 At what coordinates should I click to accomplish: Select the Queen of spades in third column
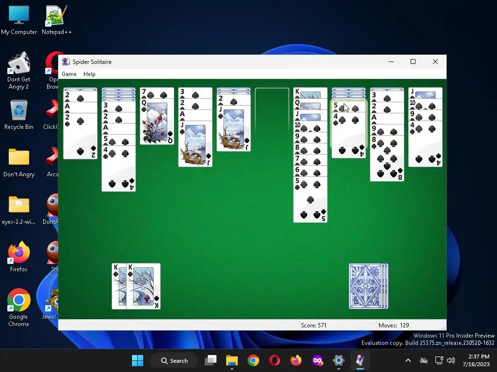point(157,122)
